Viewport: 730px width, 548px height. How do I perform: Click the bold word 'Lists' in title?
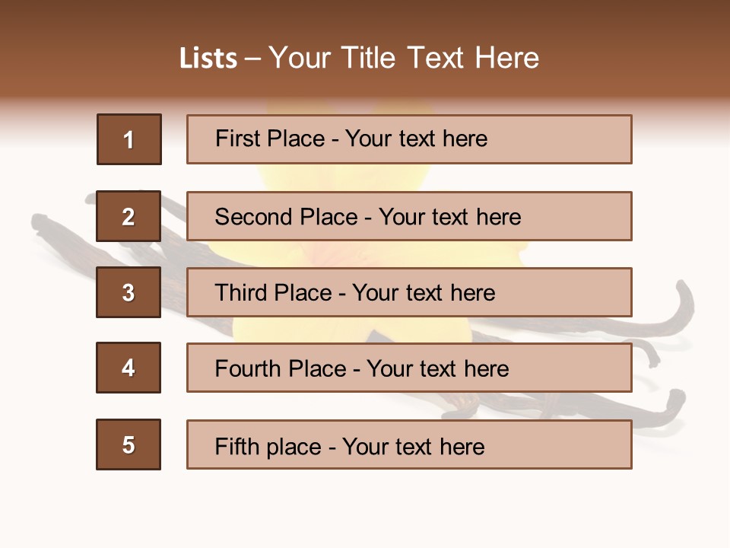[208, 59]
